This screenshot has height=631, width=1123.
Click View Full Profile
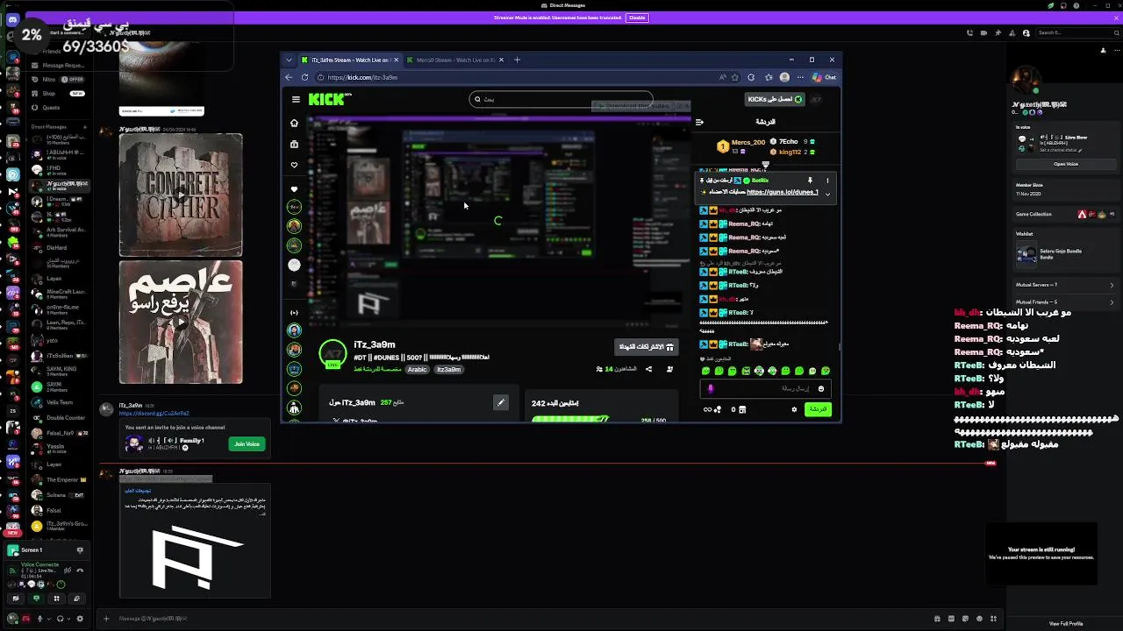coord(1065,623)
